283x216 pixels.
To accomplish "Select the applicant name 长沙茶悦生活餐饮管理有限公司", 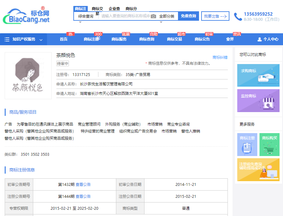I will [x=106, y=84].
